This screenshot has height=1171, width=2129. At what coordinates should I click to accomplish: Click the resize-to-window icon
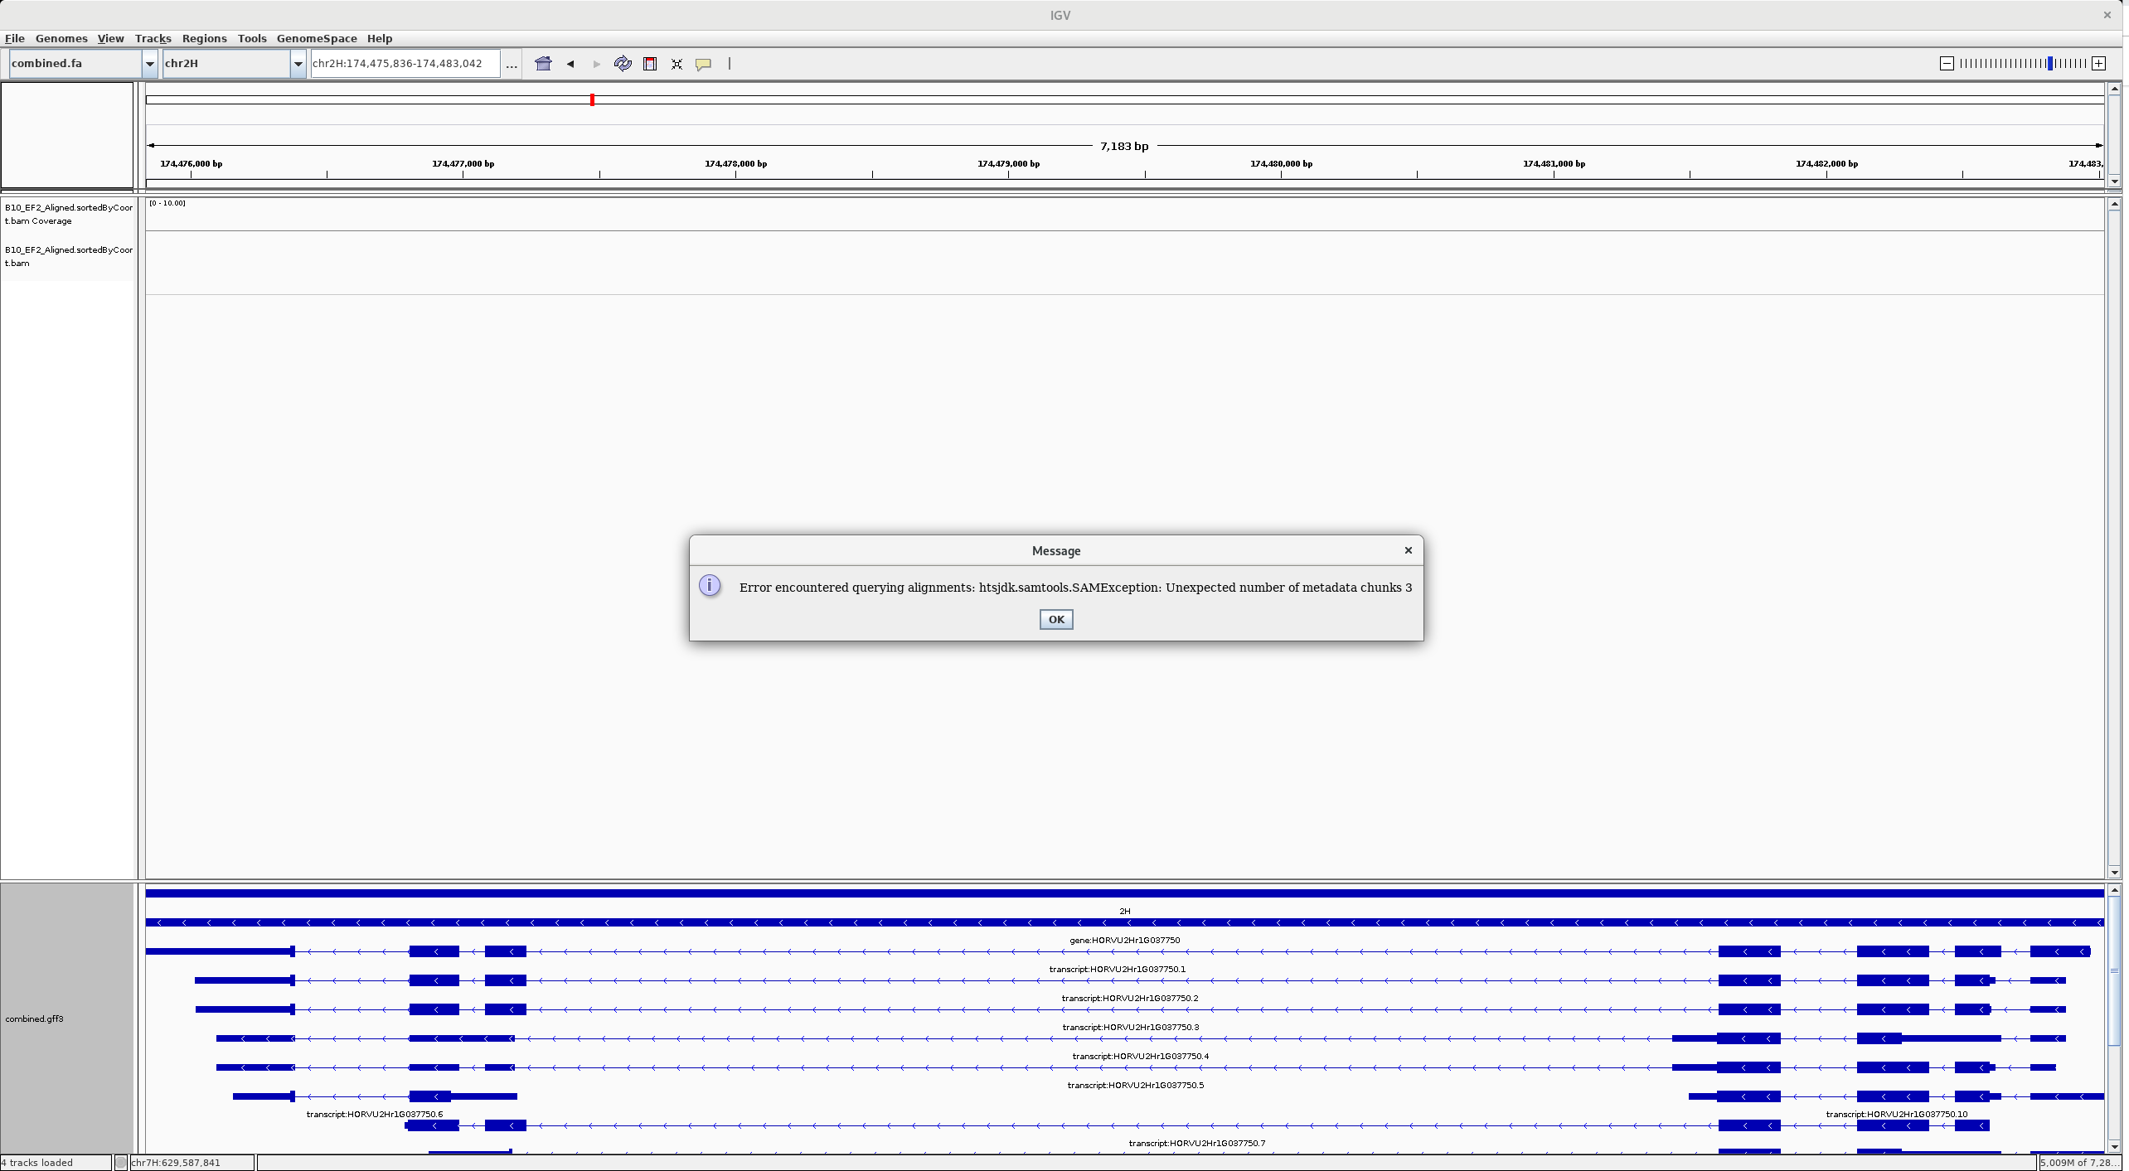[x=677, y=64]
